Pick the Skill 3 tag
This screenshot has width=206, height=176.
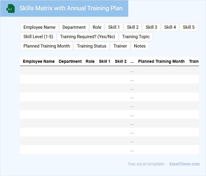point(151,27)
